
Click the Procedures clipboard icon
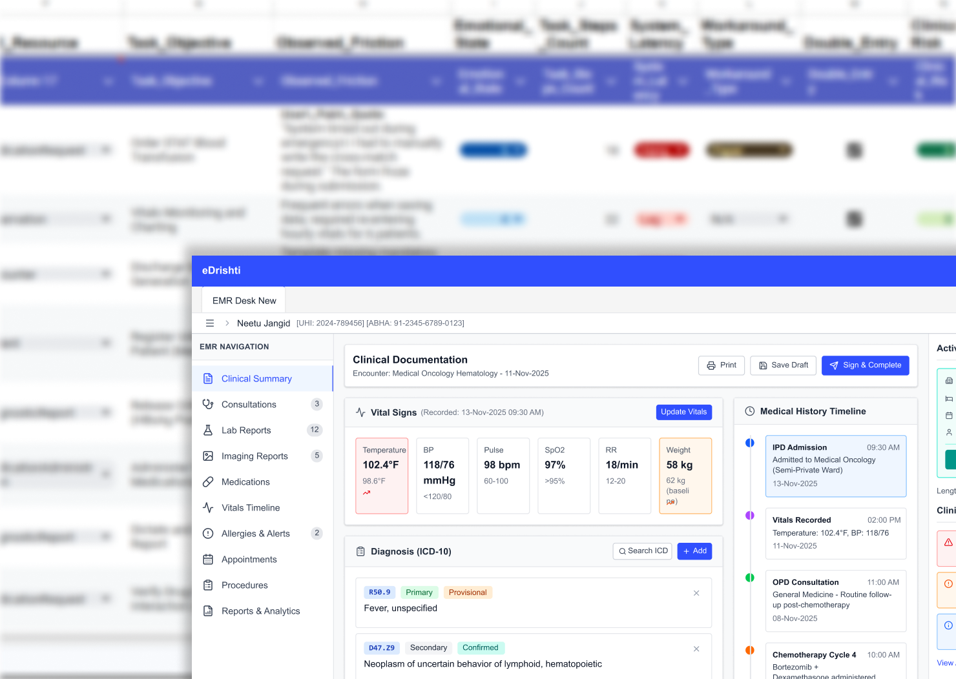pyautogui.click(x=207, y=585)
